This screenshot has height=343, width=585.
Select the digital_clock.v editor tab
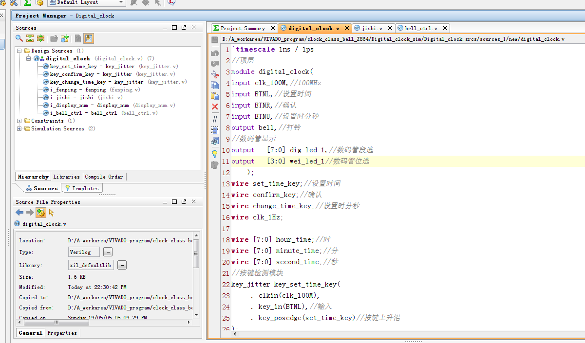[x=314, y=28]
